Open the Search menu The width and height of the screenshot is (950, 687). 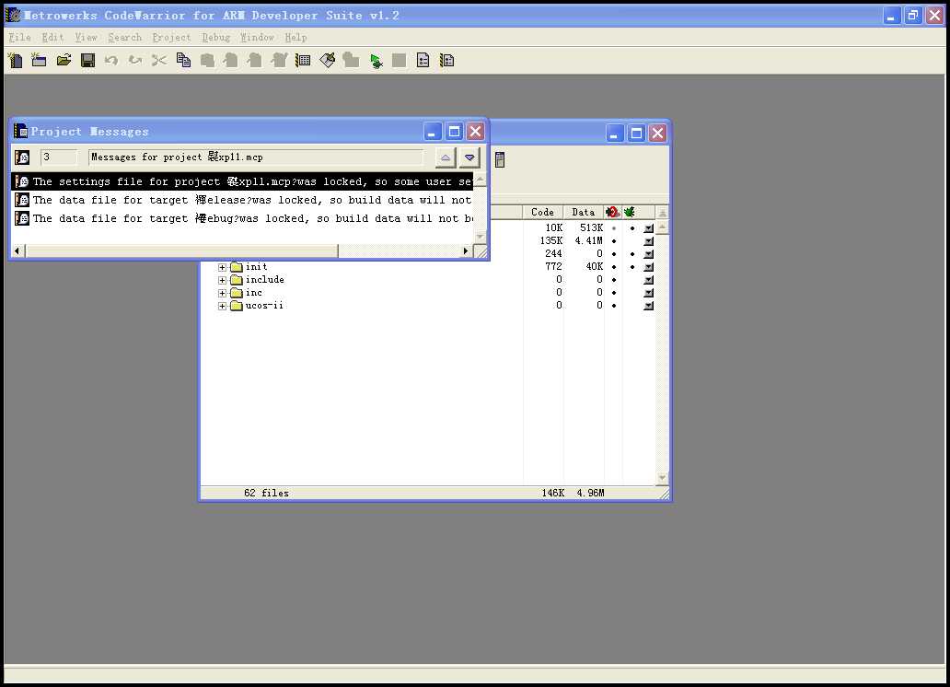pyautogui.click(x=125, y=38)
